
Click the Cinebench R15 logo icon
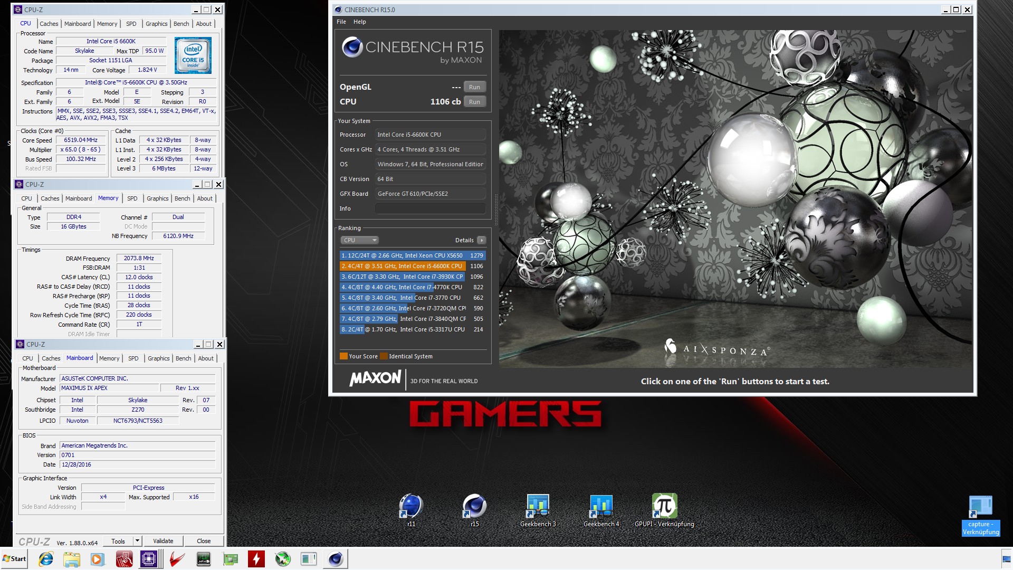click(x=352, y=47)
